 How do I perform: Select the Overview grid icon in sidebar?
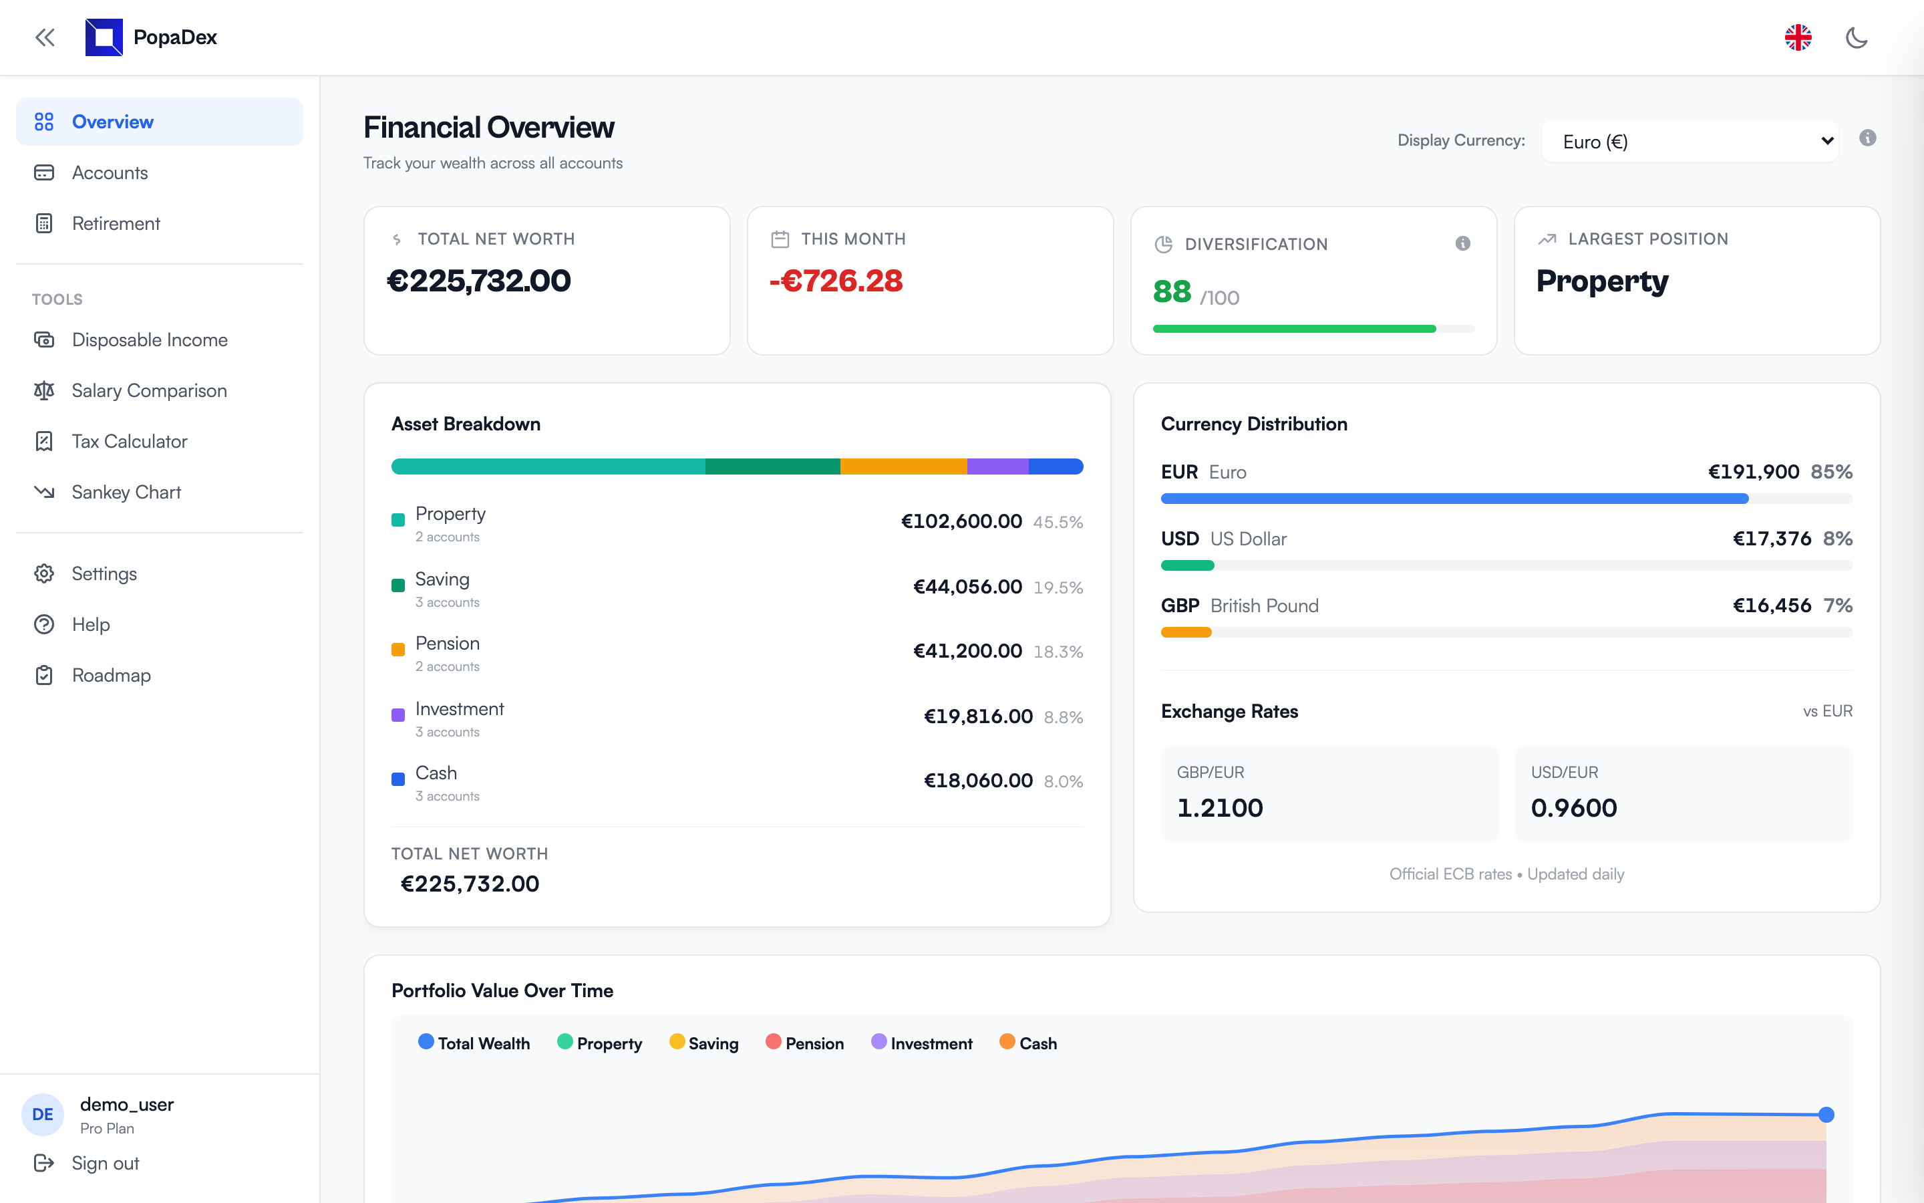(45, 122)
